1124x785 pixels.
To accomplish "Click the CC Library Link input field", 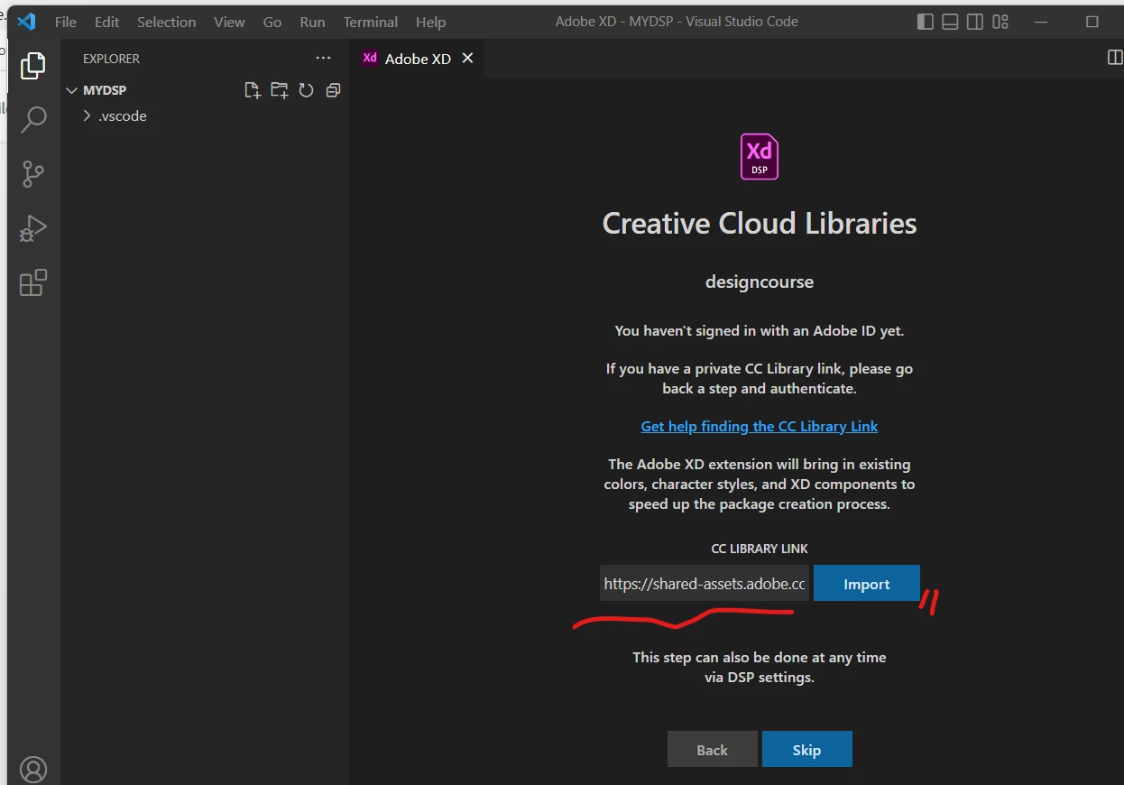I will click(705, 584).
